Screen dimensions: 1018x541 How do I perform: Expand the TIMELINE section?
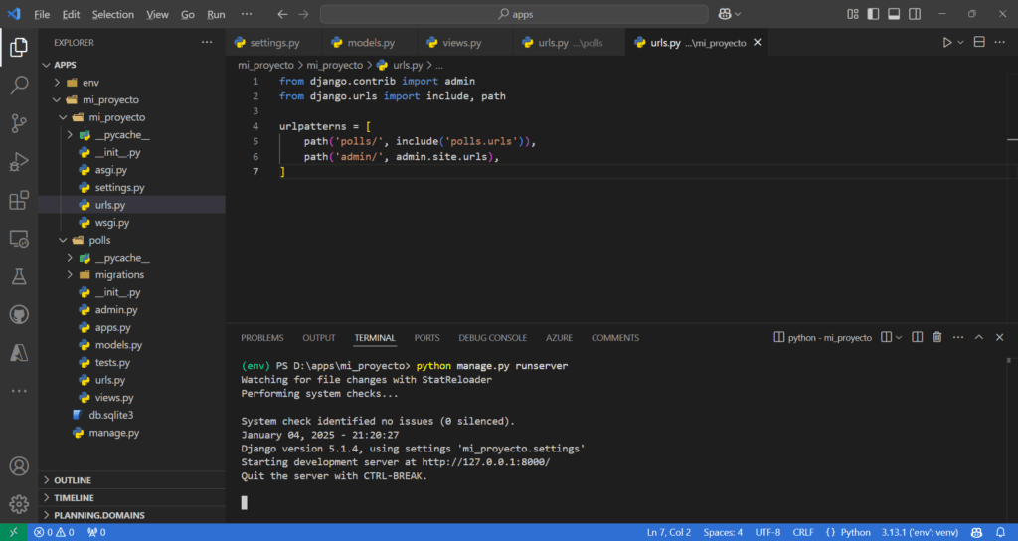132,498
